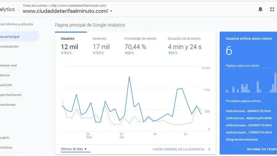The height and width of the screenshot is (156, 277).
Task: Open the active page ending 553069718.html
Action: 249,125
